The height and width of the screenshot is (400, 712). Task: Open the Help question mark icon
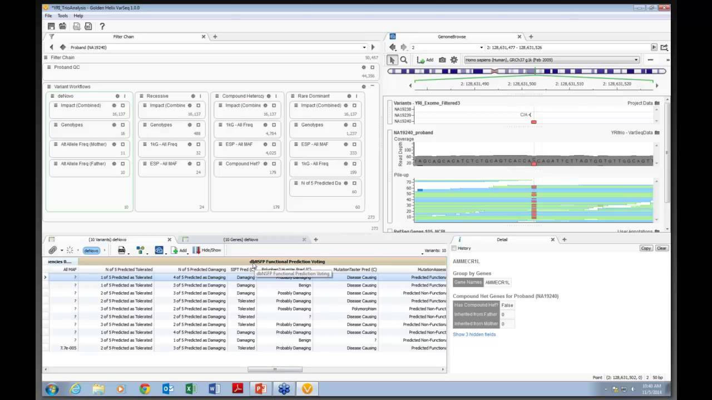(102, 26)
